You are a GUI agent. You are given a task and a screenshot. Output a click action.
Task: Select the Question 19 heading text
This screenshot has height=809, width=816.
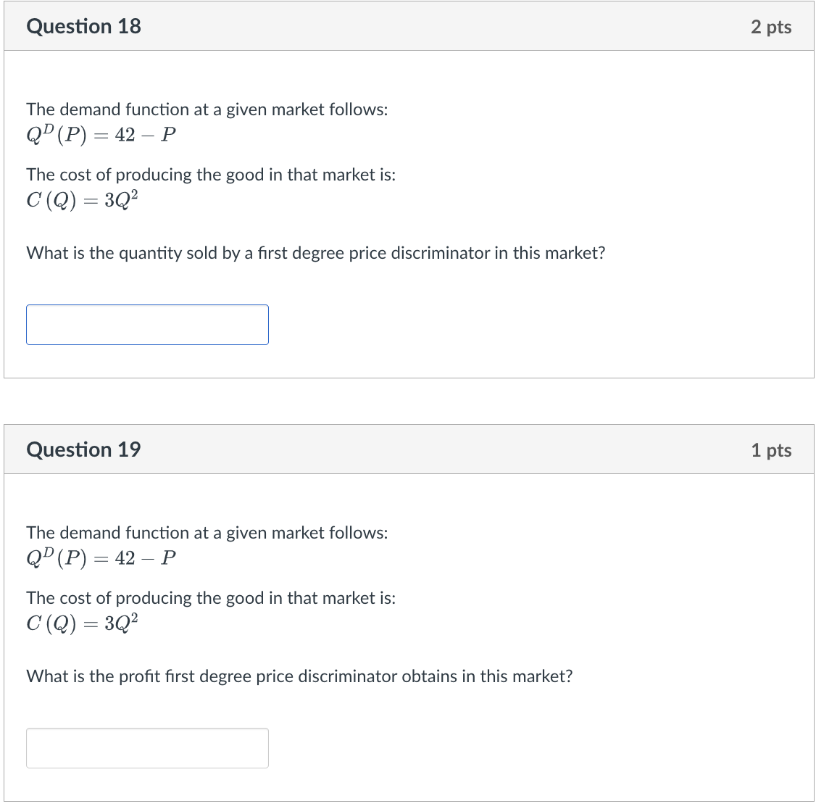coord(84,449)
